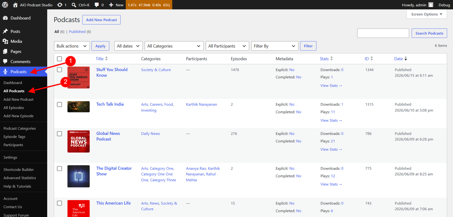The width and height of the screenshot is (453, 217).
Task: Open the All Categories dropdown
Action: click(x=174, y=46)
